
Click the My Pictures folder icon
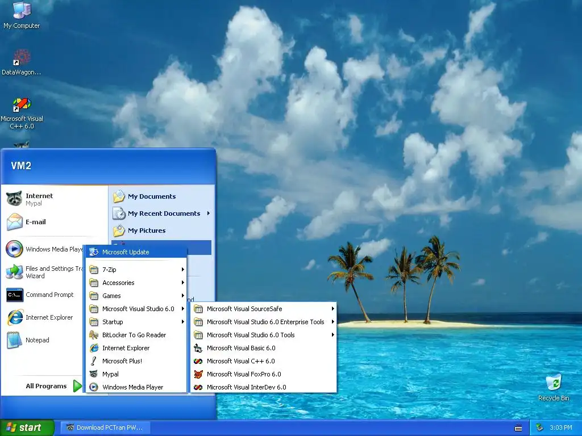[x=119, y=230]
